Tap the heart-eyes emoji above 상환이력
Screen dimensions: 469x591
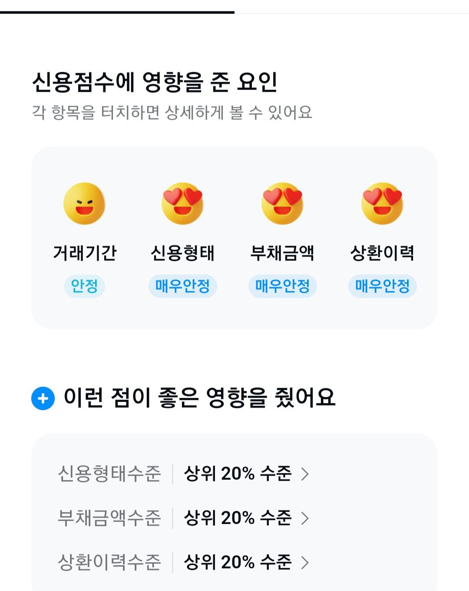pyautogui.click(x=382, y=203)
